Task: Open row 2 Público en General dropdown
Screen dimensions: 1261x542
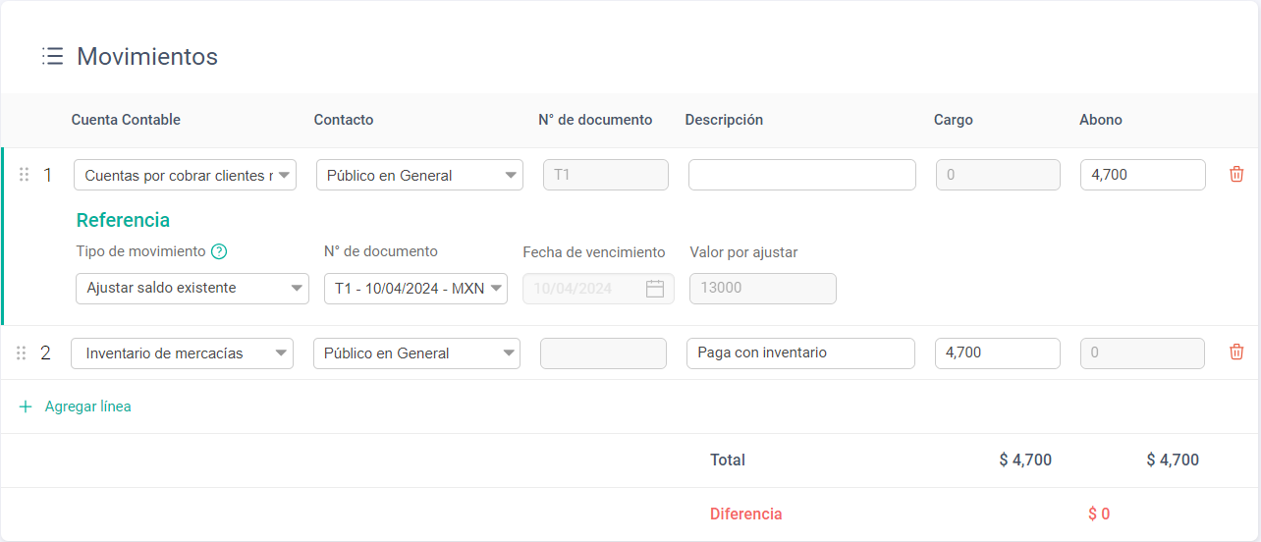Action: coord(416,353)
